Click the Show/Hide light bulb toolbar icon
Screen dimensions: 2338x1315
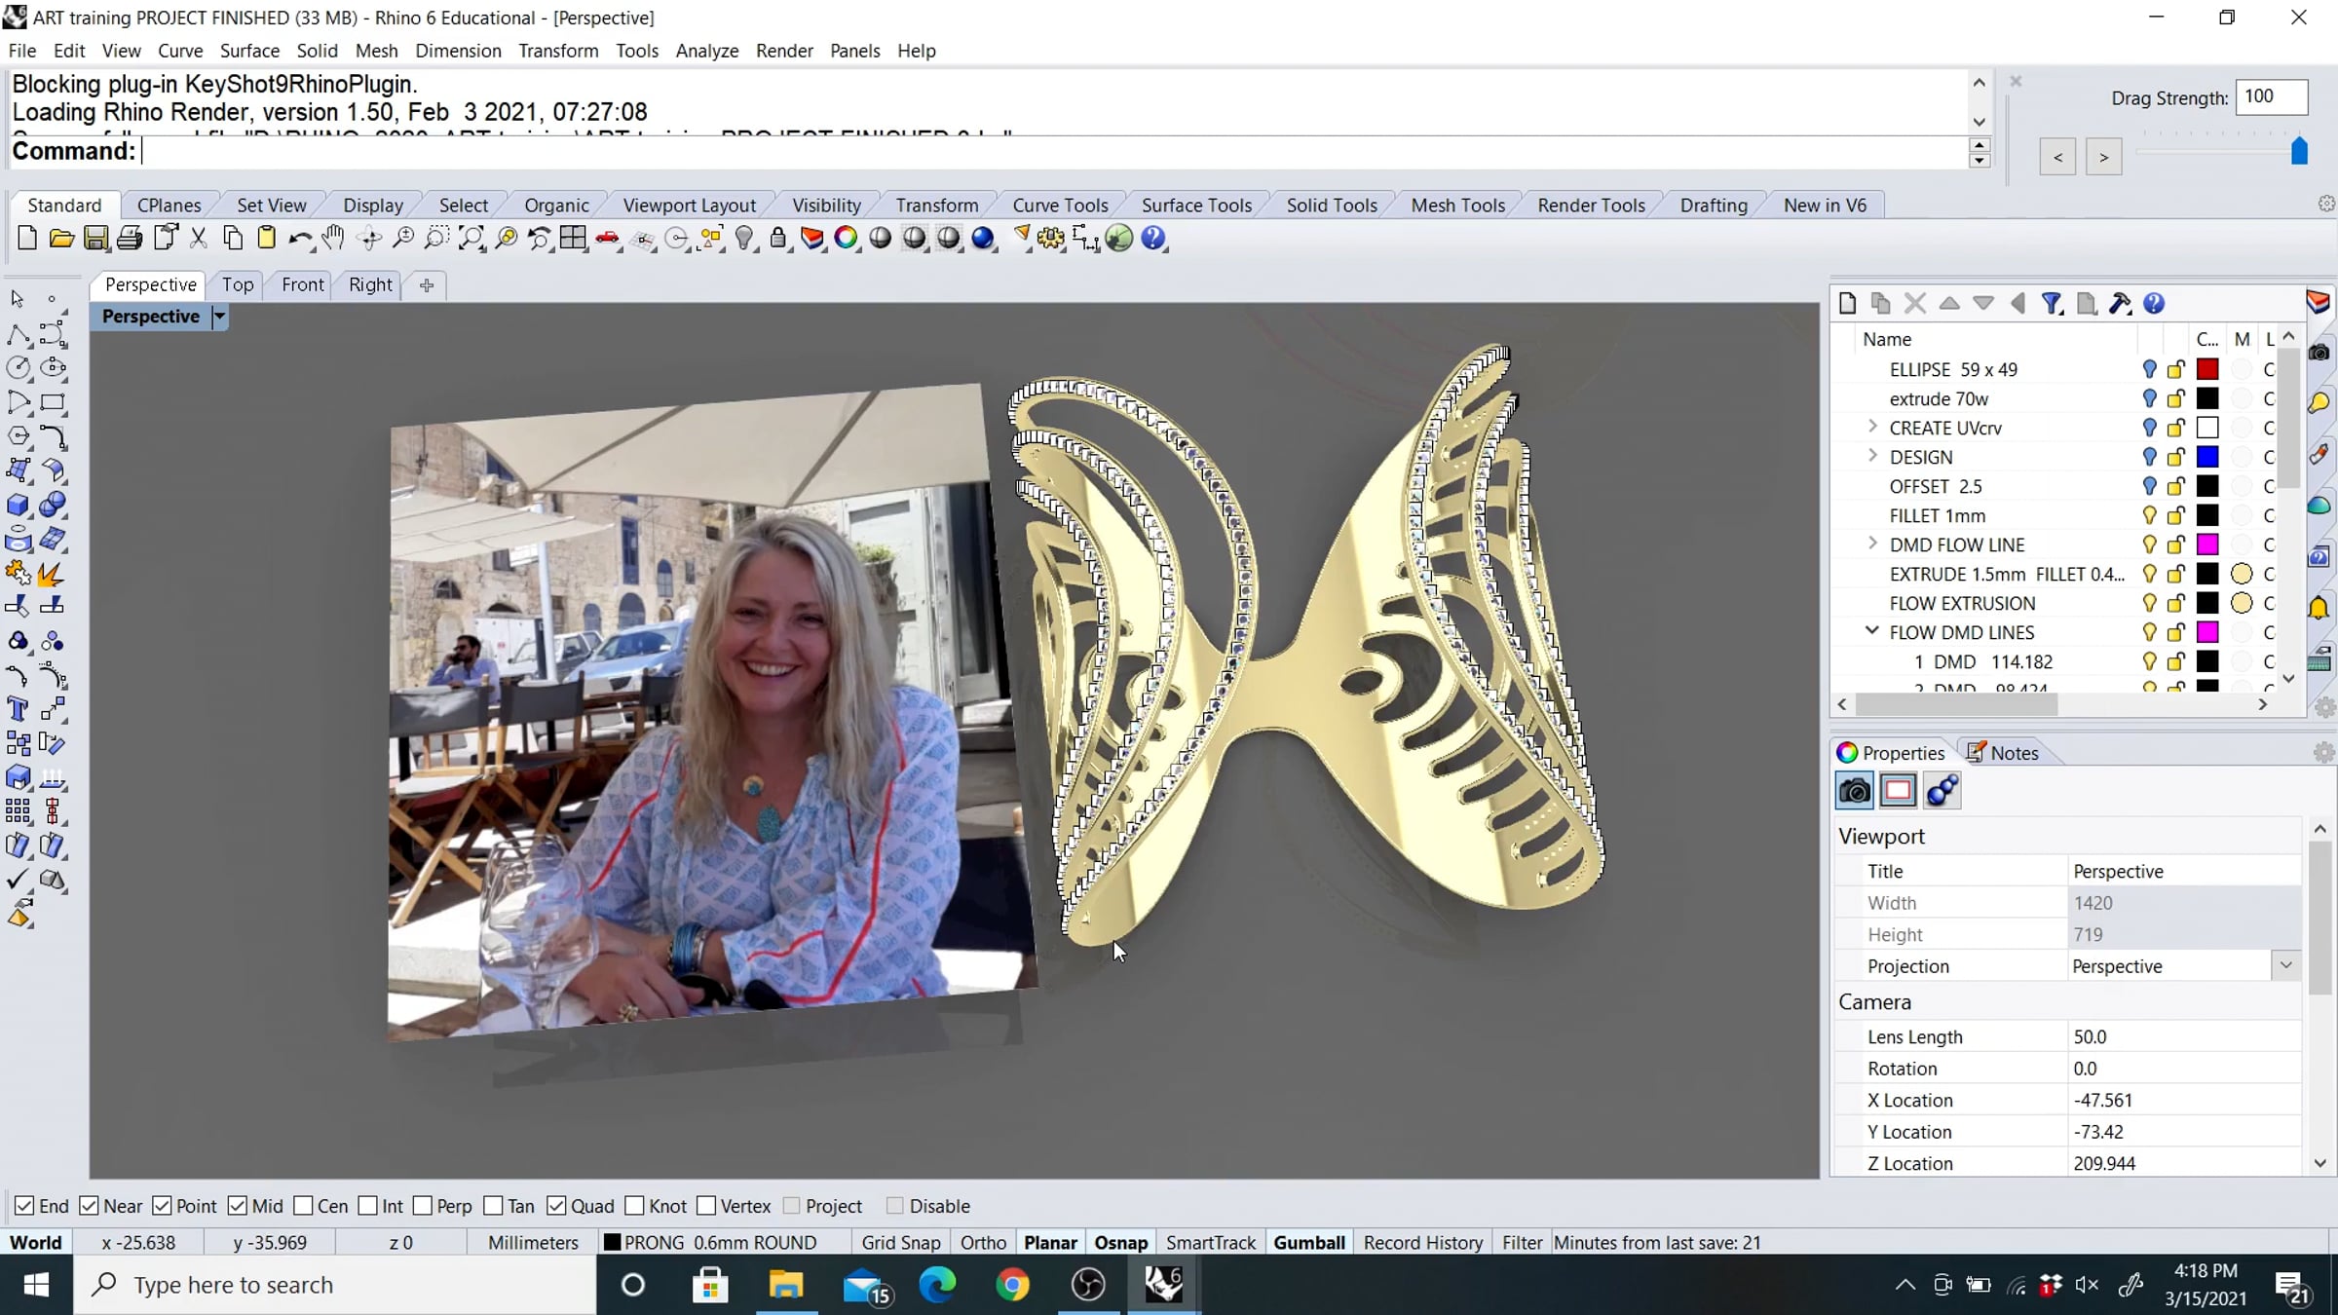[744, 239]
